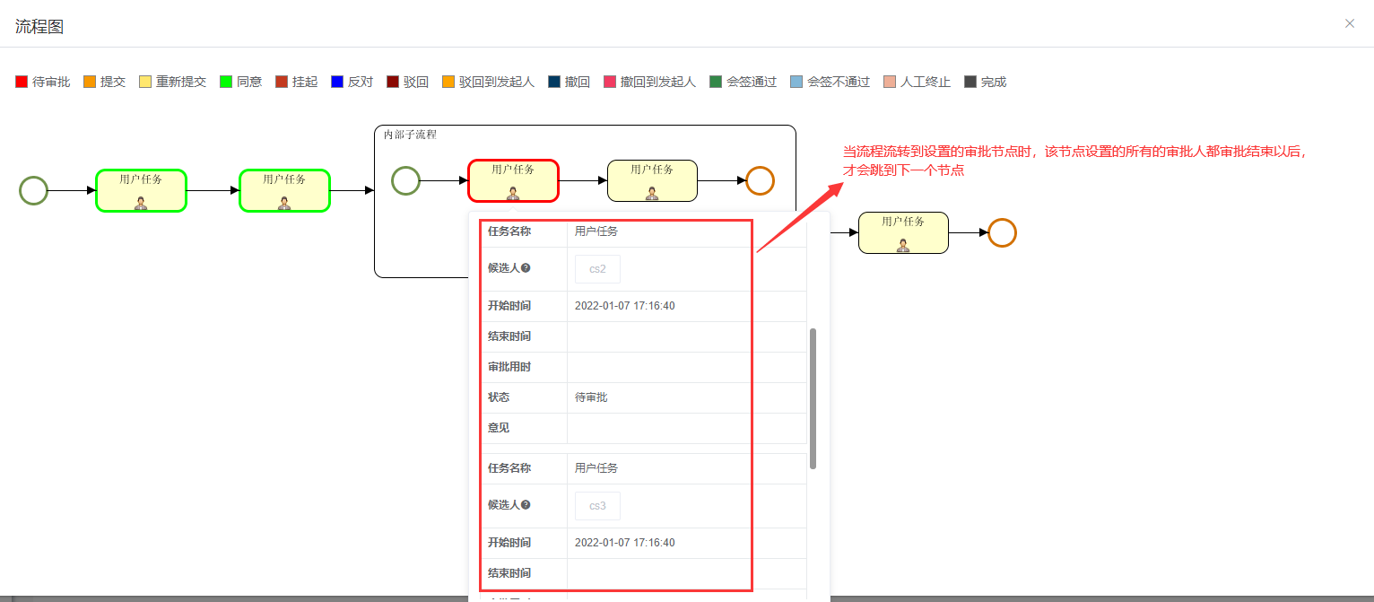
Task: Click the 撤回到发起人 legend label text
Action: click(x=658, y=82)
